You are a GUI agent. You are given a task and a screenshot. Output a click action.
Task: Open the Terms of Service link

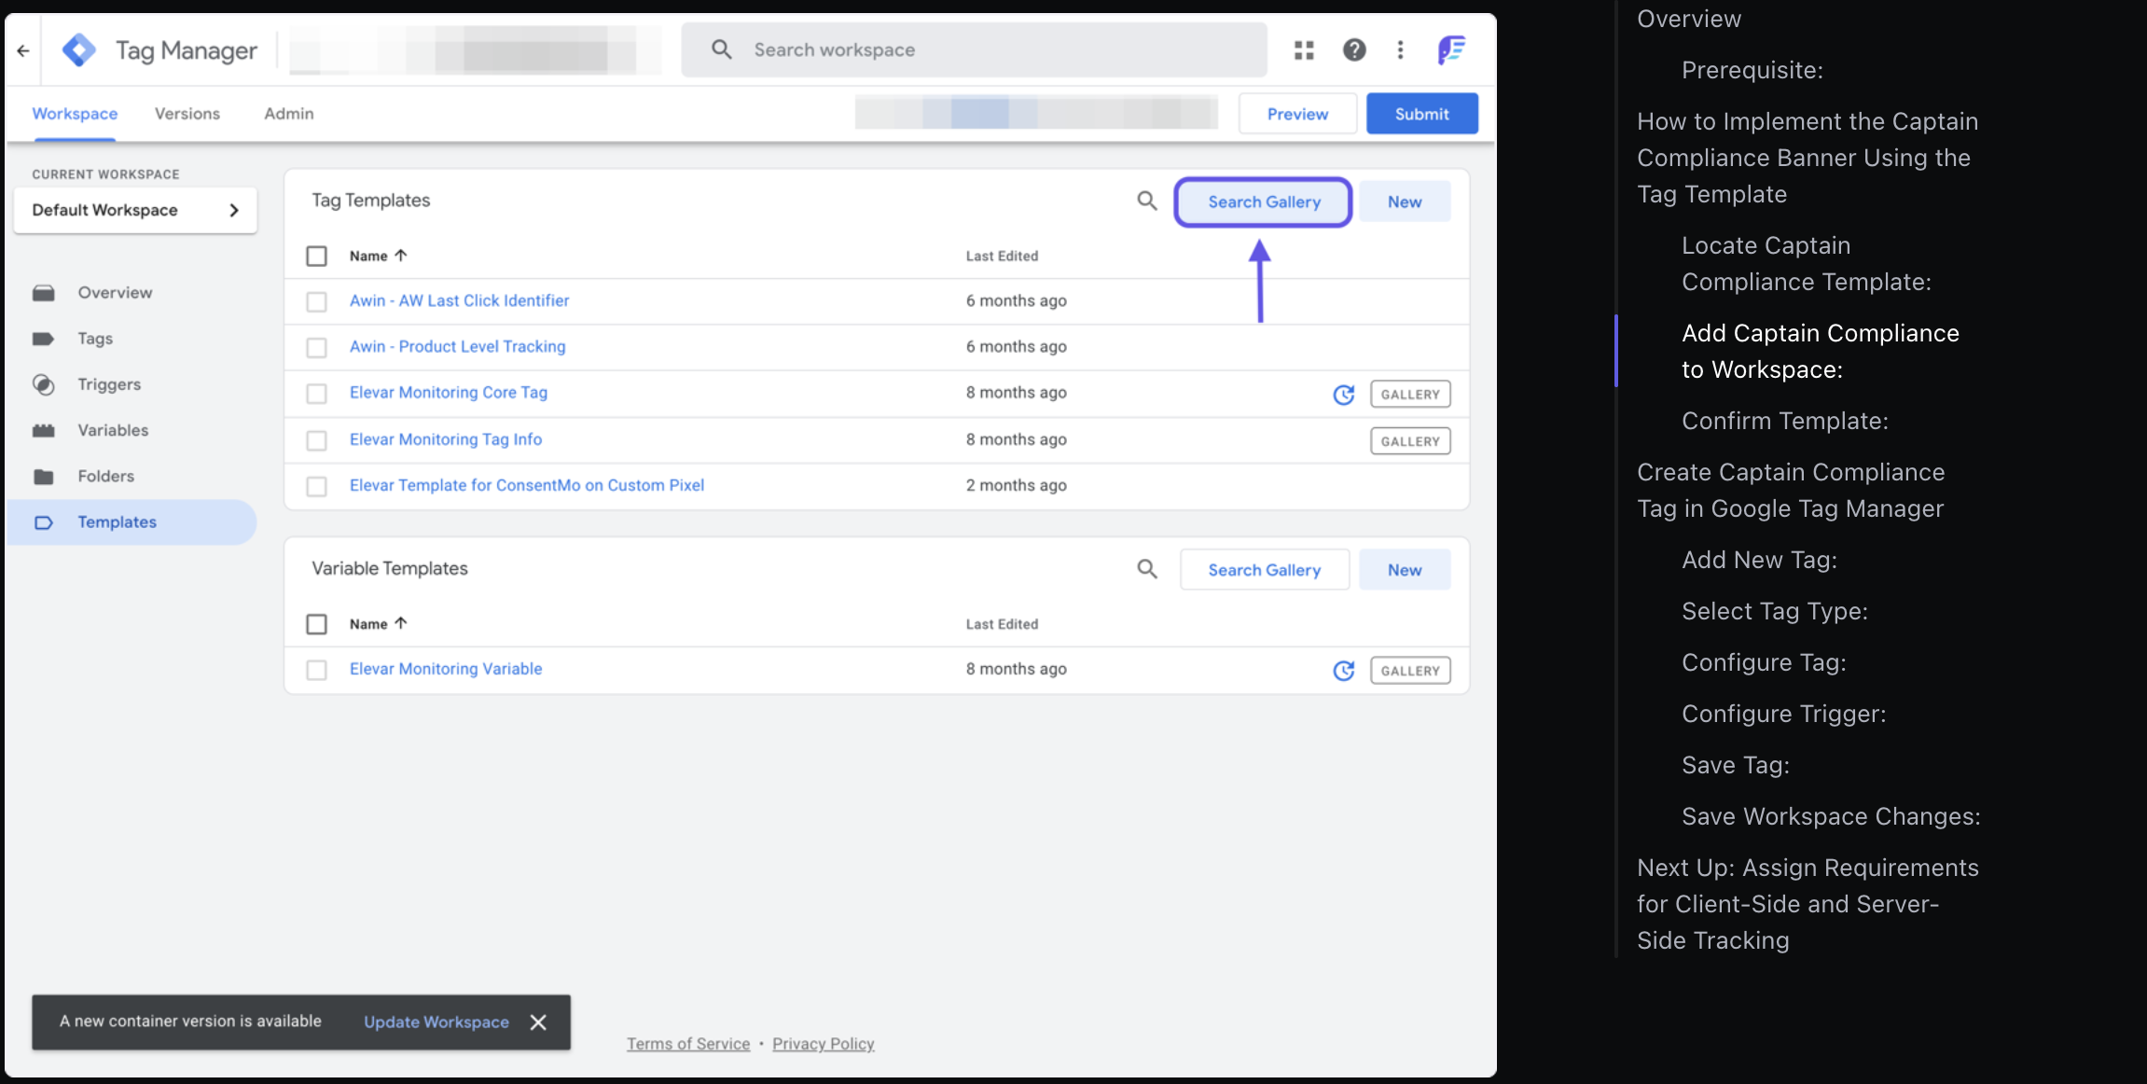click(x=688, y=1044)
